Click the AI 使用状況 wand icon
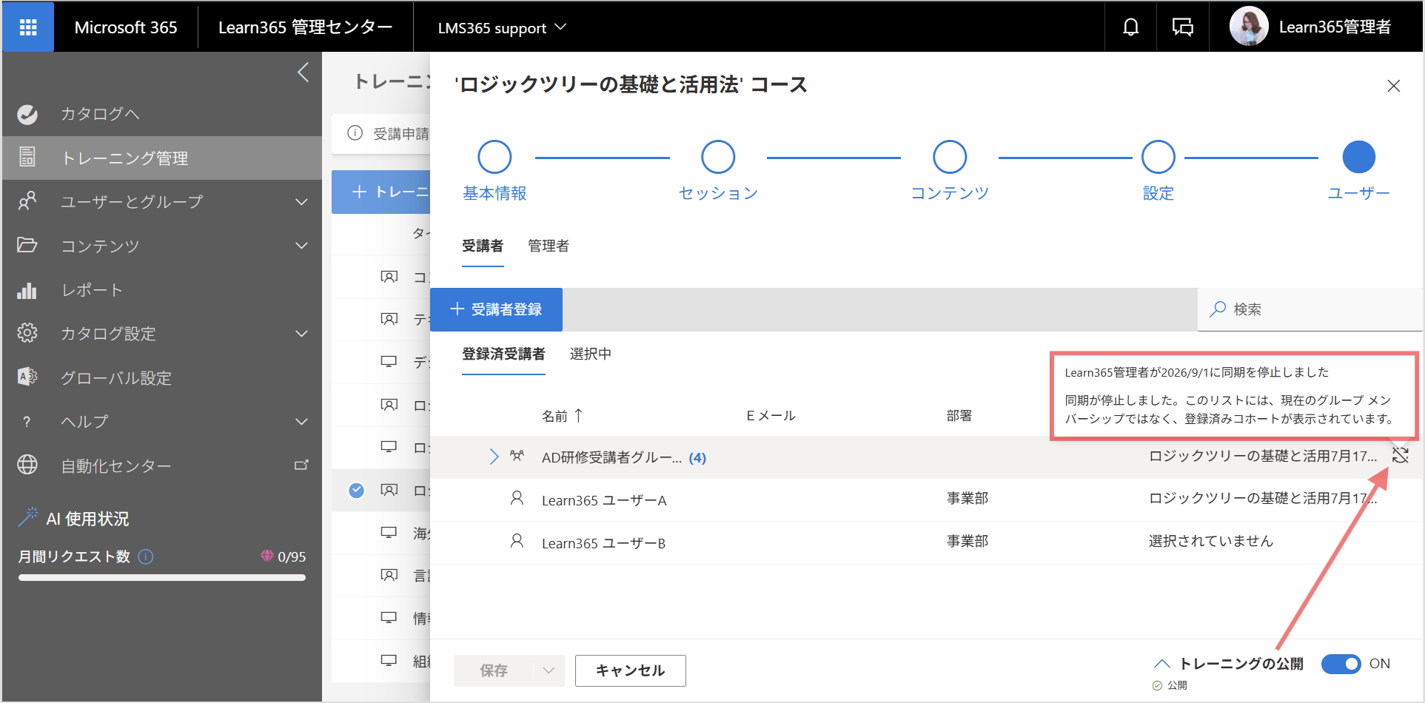Image resolution: width=1425 pixels, height=703 pixels. (27, 517)
